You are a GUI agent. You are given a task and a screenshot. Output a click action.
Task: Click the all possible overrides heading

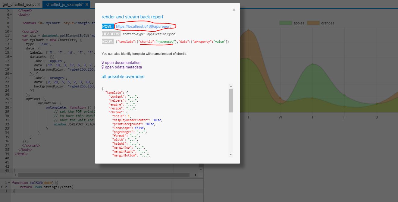pos(123,77)
